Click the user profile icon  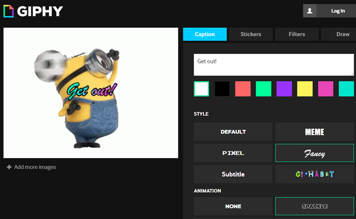(310, 11)
